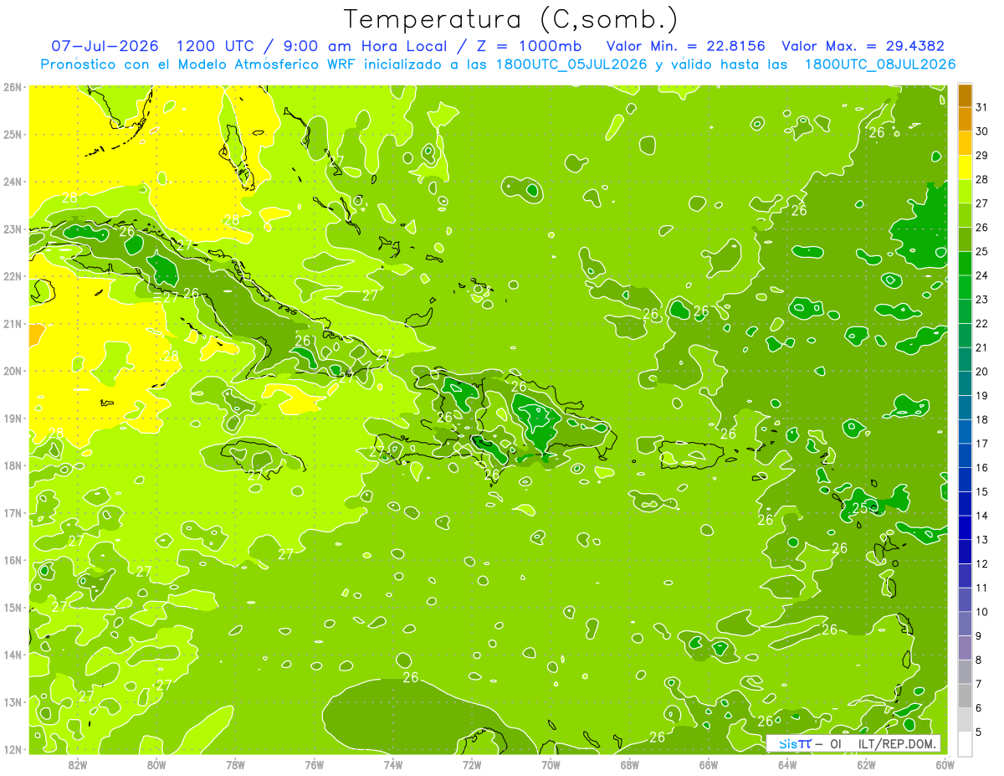Click the white swatch at the colorbar bottom
This screenshot has height=776, width=1004.
click(965, 743)
